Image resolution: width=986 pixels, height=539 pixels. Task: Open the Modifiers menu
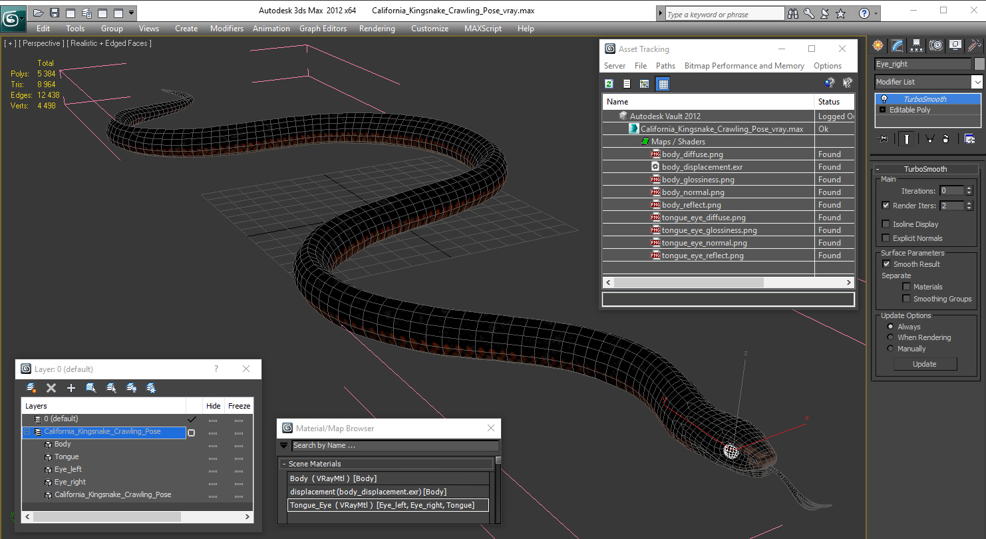point(227,29)
